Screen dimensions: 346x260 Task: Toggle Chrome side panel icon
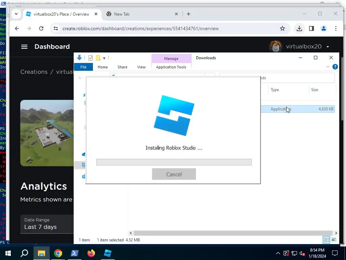tap(311, 28)
